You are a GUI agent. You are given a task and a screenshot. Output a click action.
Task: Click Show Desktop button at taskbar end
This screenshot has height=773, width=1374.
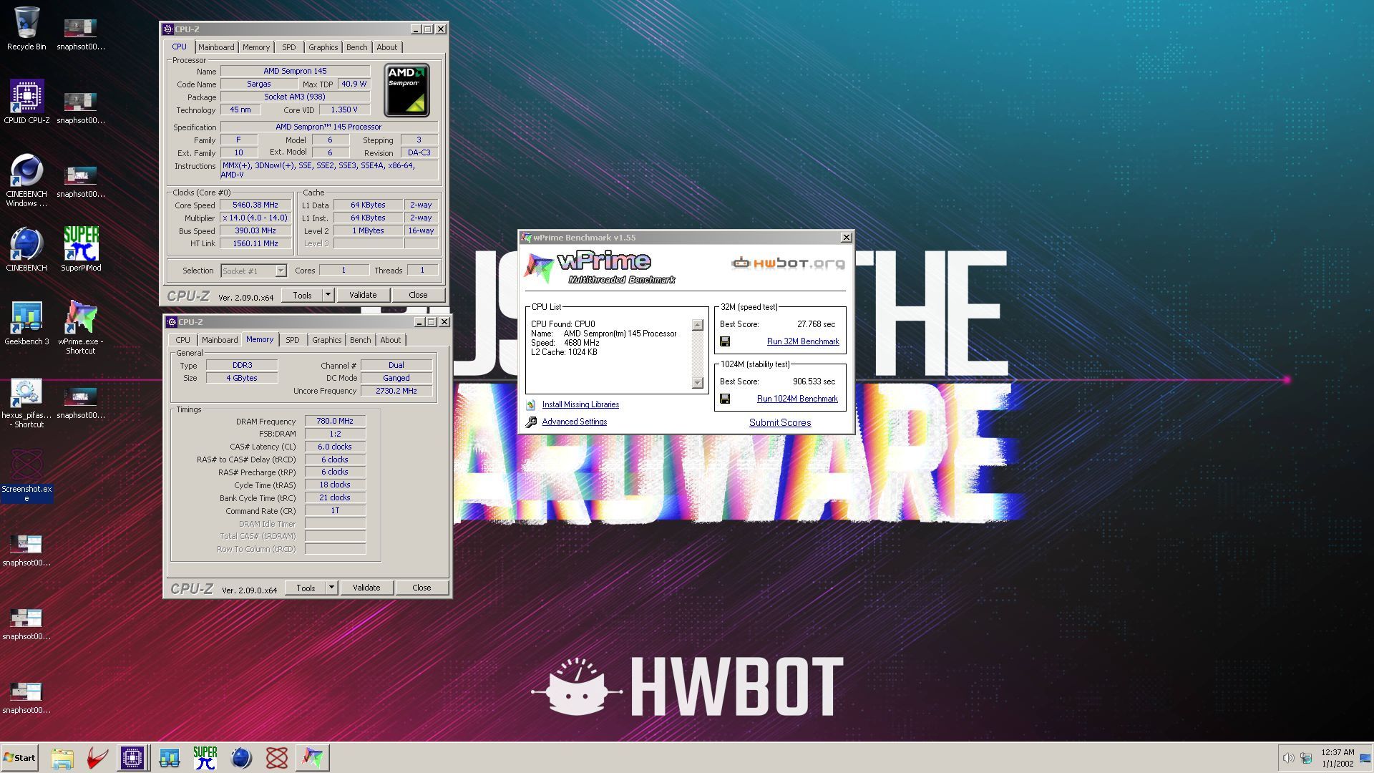pos(1365,758)
